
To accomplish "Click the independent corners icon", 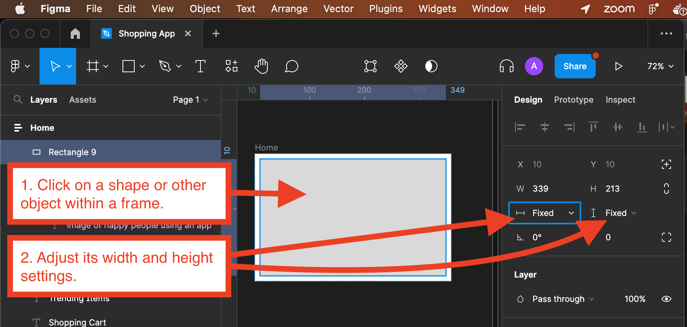I will 666,237.
